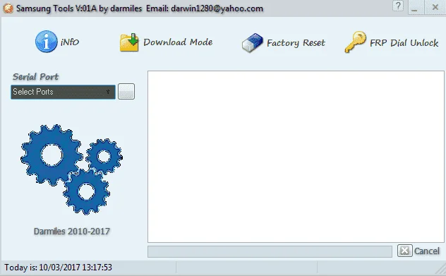Image resolution: width=446 pixels, height=276 pixels.
Task: Open the Select Ports dropdown
Action: tap(63, 92)
